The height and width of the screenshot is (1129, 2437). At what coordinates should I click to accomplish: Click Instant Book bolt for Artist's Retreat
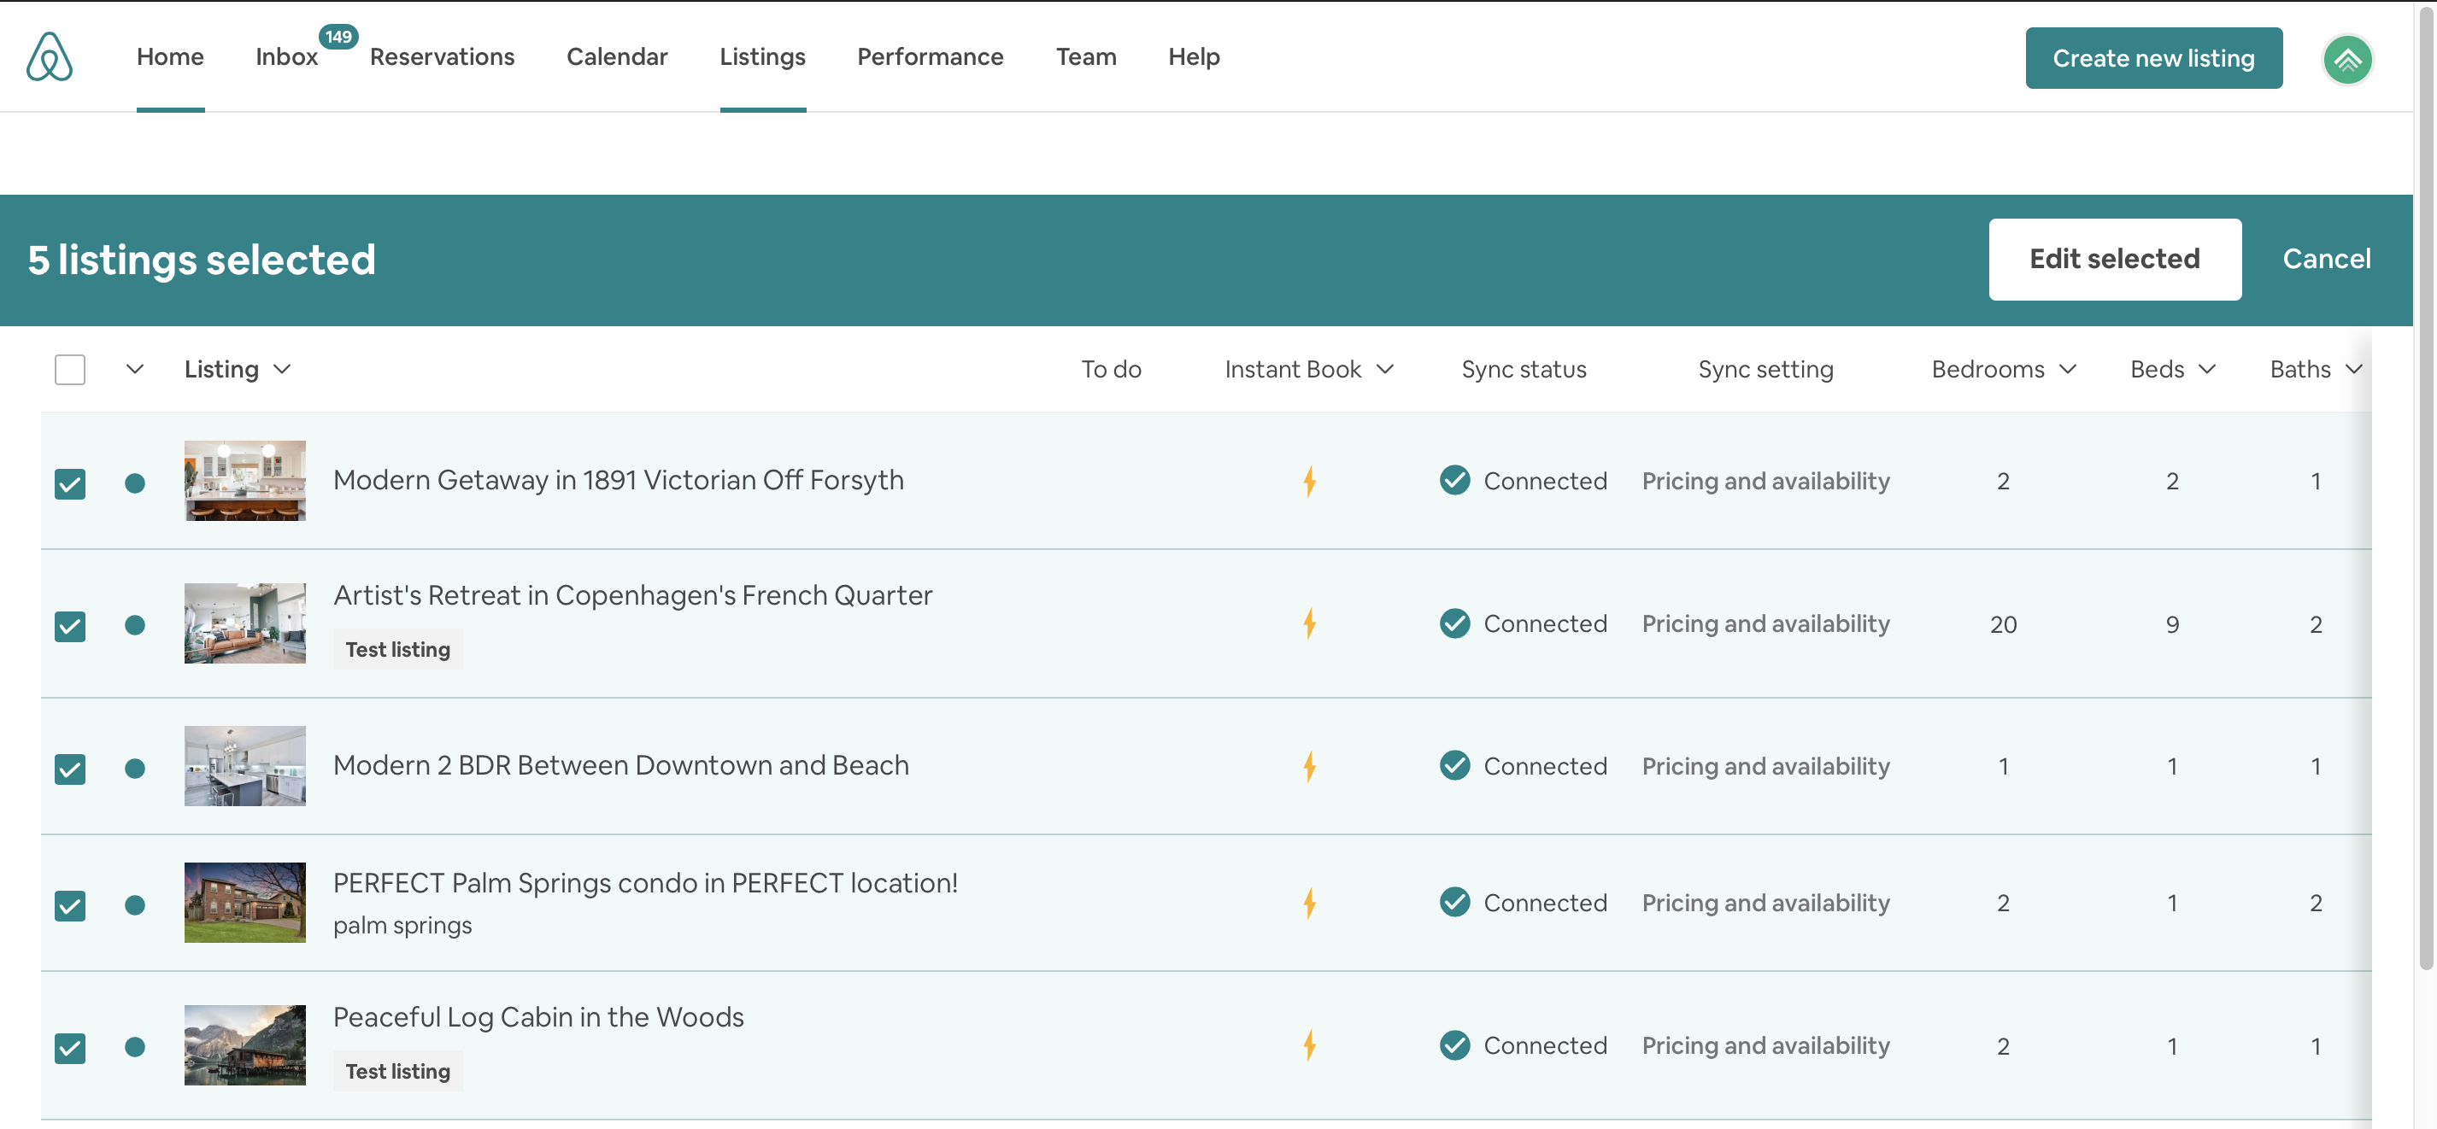[x=1309, y=624]
